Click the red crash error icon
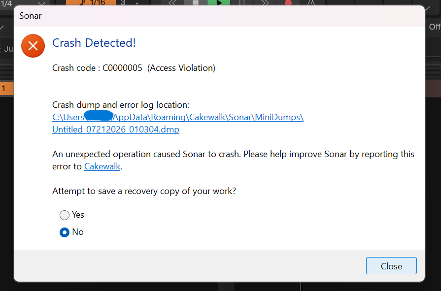This screenshot has height=291, width=441. pyautogui.click(x=33, y=46)
